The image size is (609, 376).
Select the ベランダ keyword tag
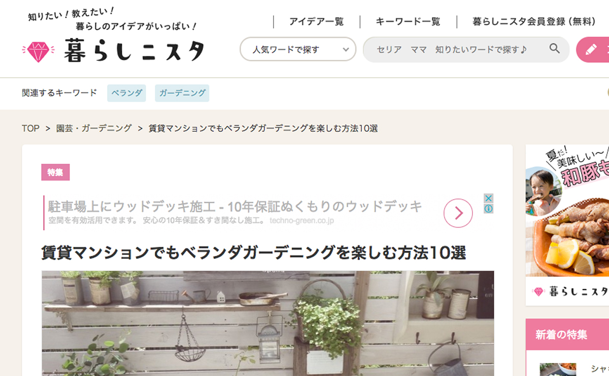(126, 93)
